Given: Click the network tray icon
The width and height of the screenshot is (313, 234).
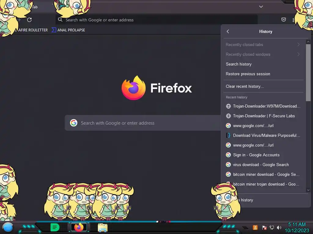Looking at the screenshot, I should pyautogui.click(x=272, y=227).
